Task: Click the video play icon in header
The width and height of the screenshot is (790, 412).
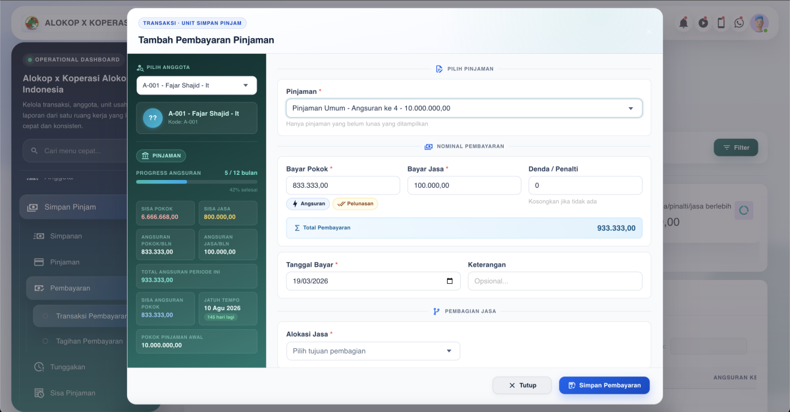Action: pyautogui.click(x=703, y=23)
